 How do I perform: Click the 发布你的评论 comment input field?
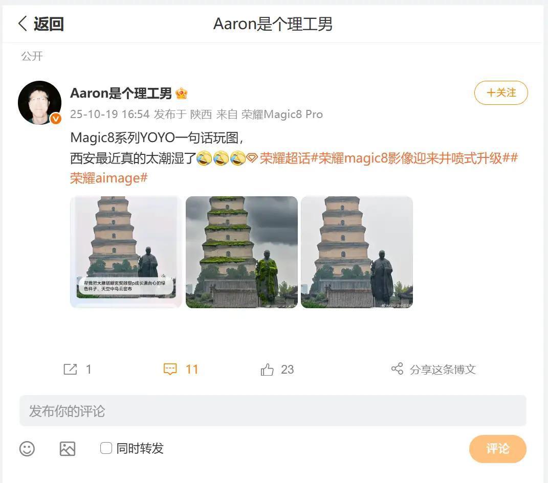pos(273,411)
